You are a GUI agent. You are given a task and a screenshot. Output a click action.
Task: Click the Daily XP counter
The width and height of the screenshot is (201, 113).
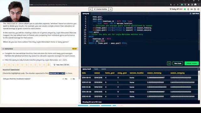pos(176,9)
